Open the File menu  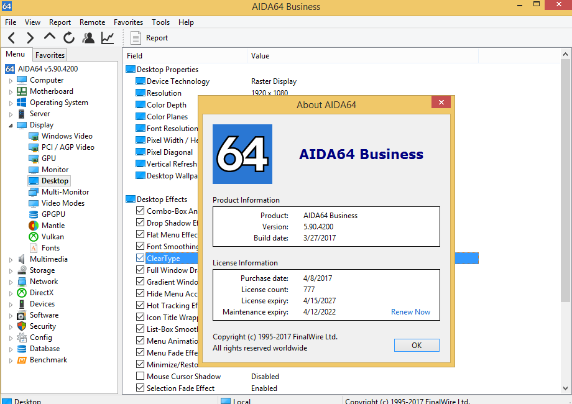pyautogui.click(x=11, y=22)
